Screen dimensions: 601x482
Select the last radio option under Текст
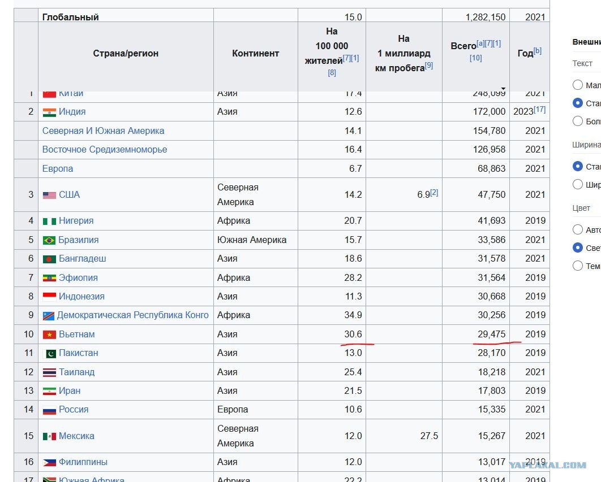(578, 121)
